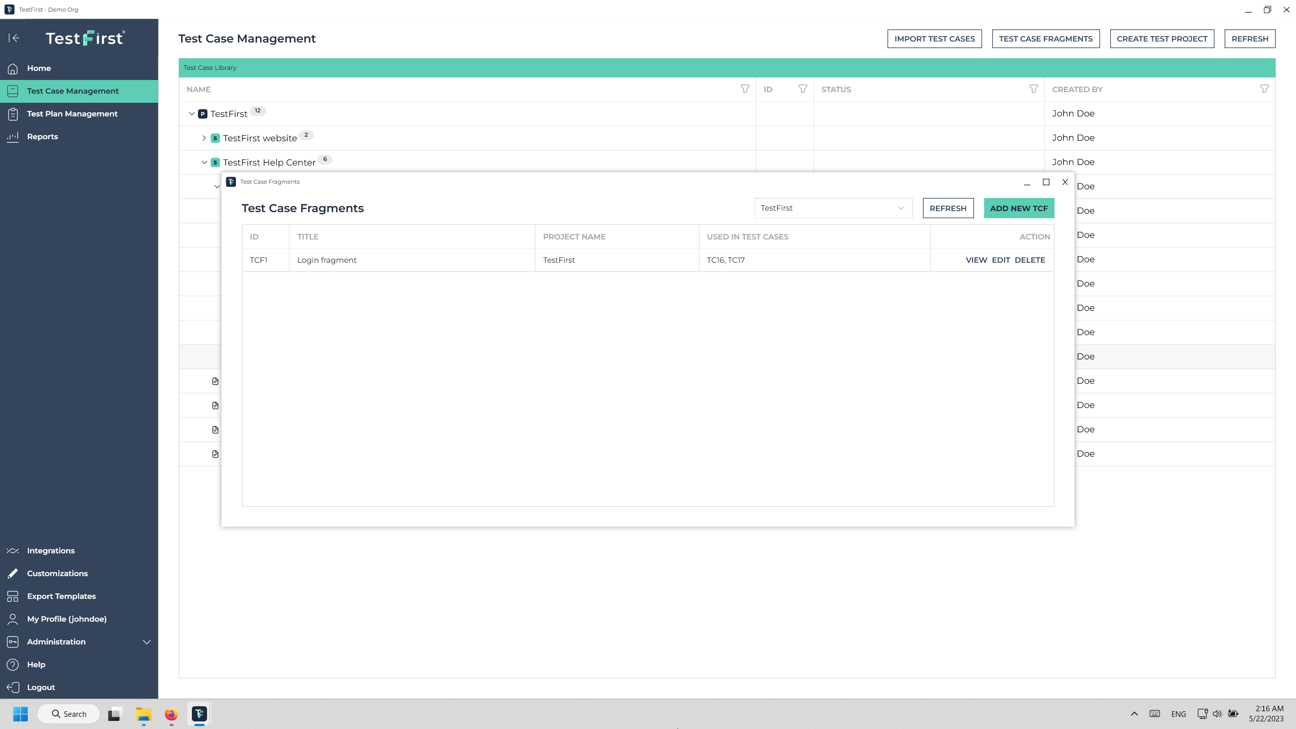Screen dimensions: 1296x729
Task: Go to Test Plan Management
Action: 72,114
